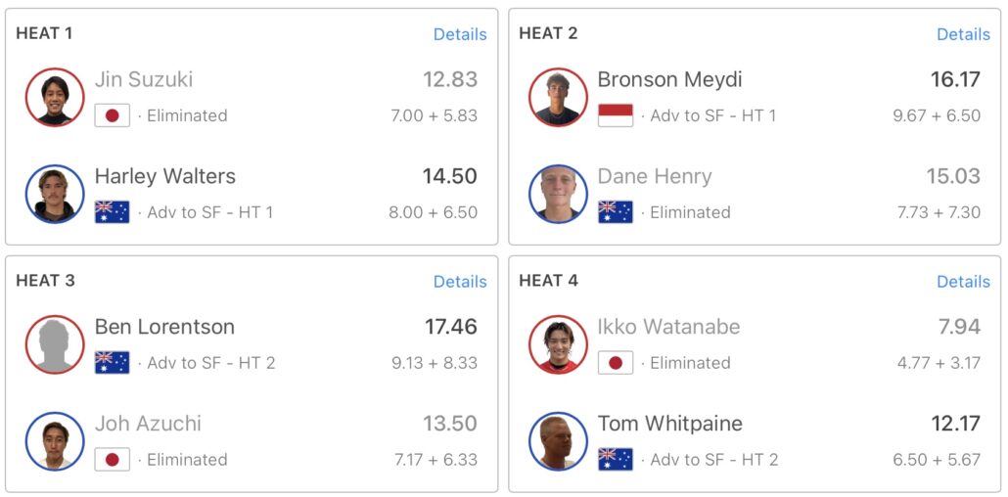Click Jin Suzuki's profile photo
The height and width of the screenshot is (497, 1008).
pyautogui.click(x=55, y=97)
